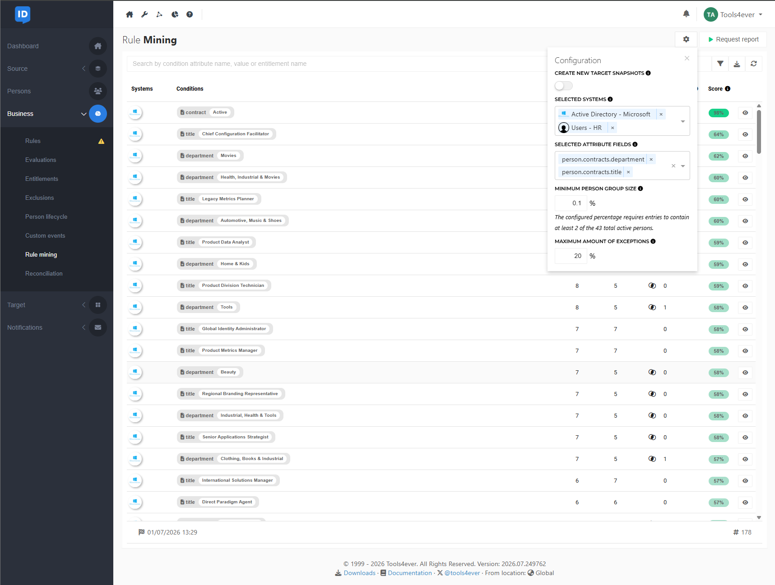The height and width of the screenshot is (585, 775).
Task: Click the Notifications envelope sidebar icon
Action: (98, 327)
